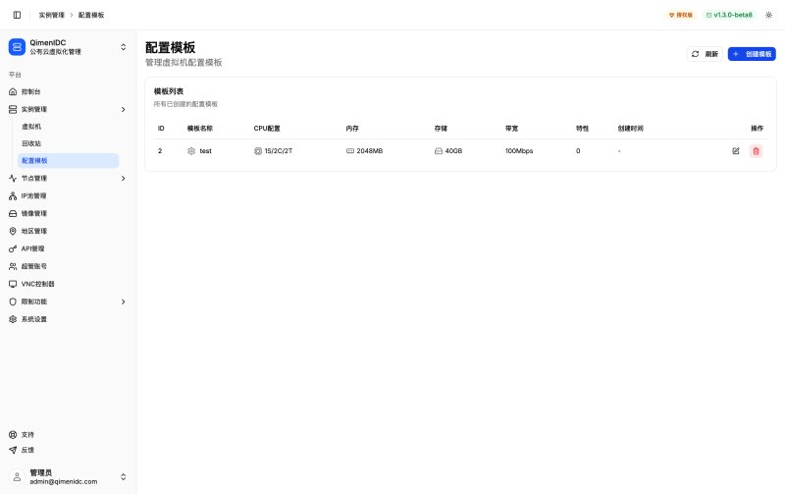
Task: Click the 100Mbps bandwidth value
Action: coord(519,151)
